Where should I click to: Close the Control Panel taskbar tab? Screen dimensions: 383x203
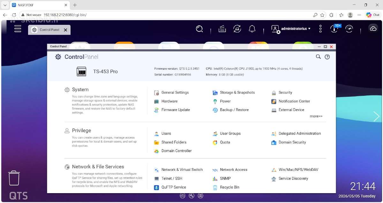click(x=65, y=30)
